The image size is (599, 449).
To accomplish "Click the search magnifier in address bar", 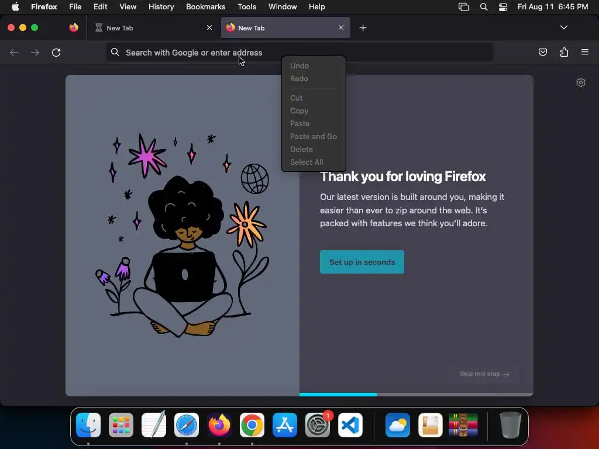I will (115, 52).
